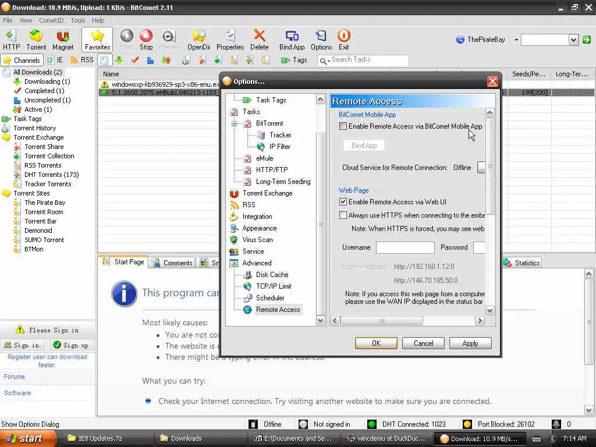The width and height of the screenshot is (596, 447).
Task: Click the Sign up button
Action: pos(71,345)
